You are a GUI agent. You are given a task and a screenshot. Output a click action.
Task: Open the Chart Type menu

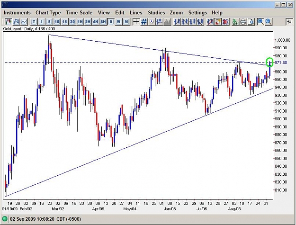click(48, 13)
